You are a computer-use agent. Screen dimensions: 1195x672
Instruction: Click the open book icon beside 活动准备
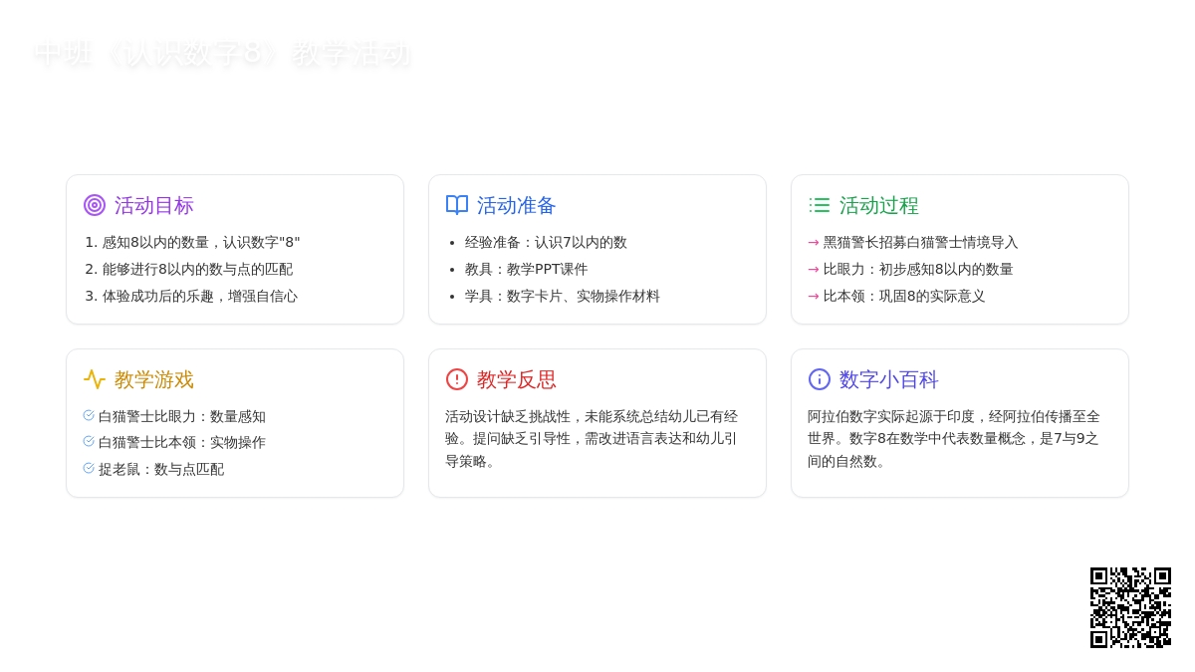457,205
